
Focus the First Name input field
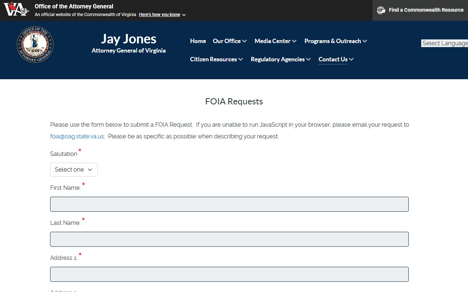click(229, 204)
